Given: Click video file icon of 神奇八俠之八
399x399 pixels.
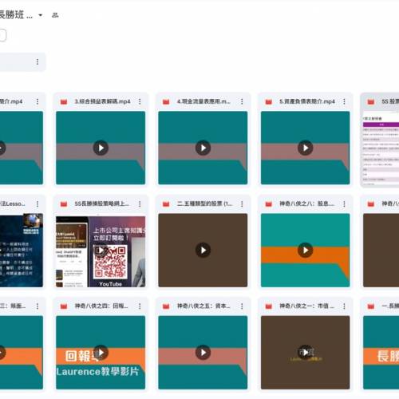Looking at the screenshot, I should (269, 204).
